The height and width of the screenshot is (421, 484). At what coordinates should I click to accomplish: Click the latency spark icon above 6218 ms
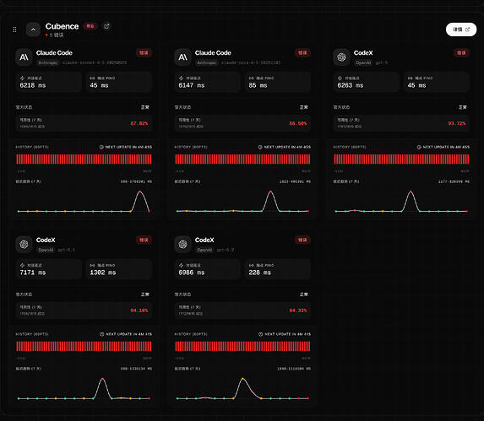22,78
